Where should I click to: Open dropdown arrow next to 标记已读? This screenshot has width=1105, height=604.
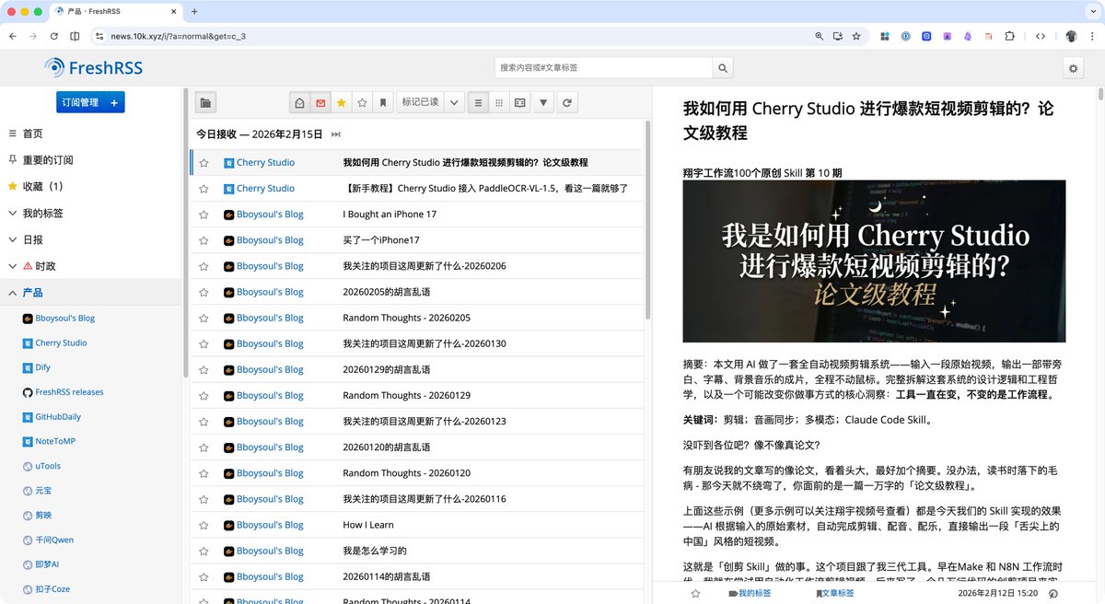pyautogui.click(x=454, y=103)
